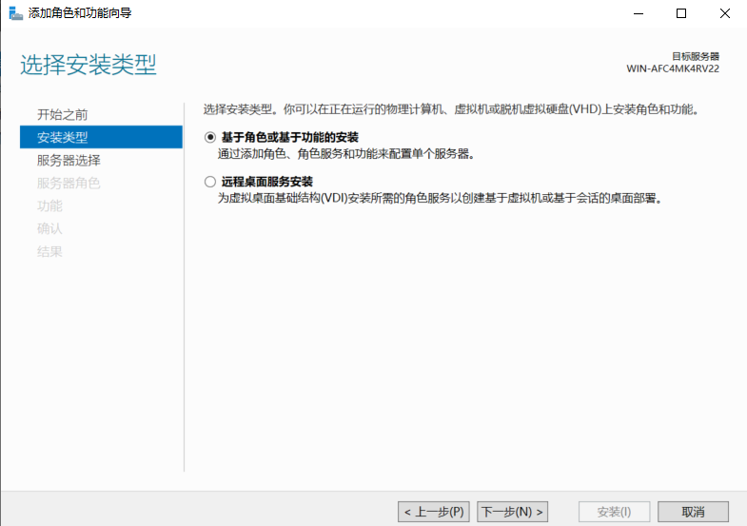The height and width of the screenshot is (526, 747).
Task: Click the wizard icon in the title bar
Action: [15, 13]
